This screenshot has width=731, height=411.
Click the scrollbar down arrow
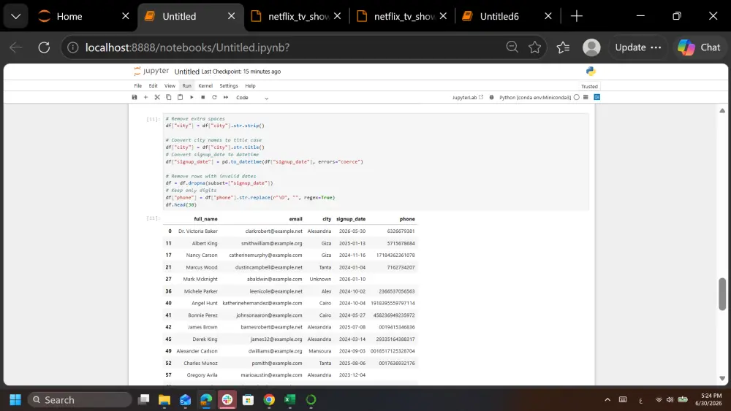722,378
